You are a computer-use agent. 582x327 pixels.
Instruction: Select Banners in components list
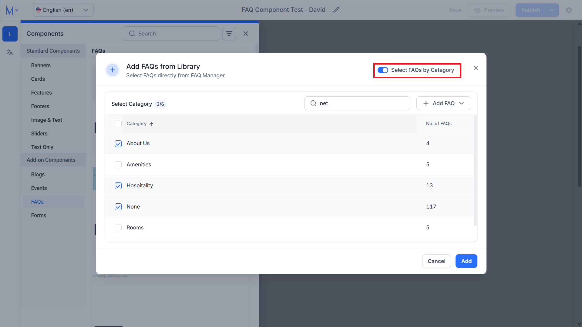(x=41, y=65)
